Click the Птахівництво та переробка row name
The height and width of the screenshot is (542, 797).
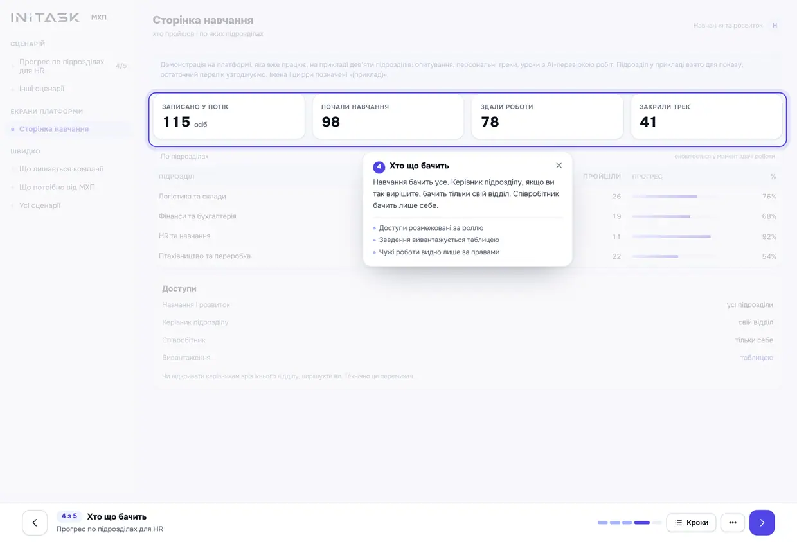click(x=204, y=256)
